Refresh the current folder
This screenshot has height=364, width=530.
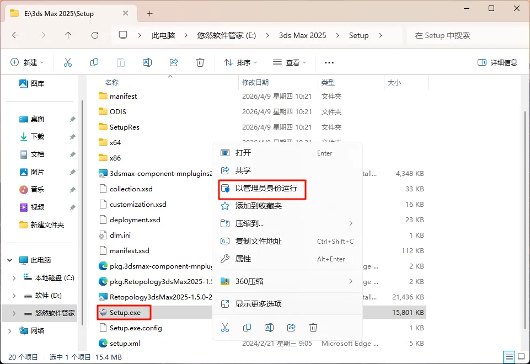[95, 35]
